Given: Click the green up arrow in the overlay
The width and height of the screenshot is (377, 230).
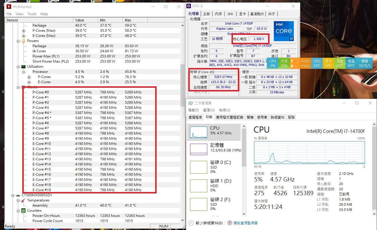Looking at the screenshot, I should (x=292, y=61).
